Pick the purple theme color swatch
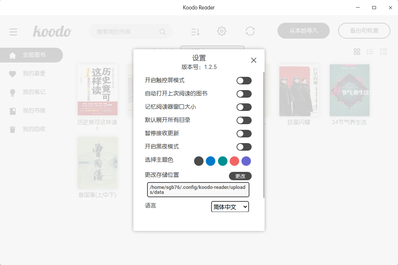398x265 pixels. click(246, 161)
